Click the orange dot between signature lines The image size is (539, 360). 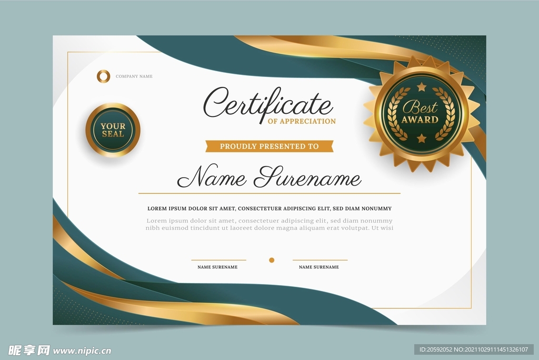[272, 260]
